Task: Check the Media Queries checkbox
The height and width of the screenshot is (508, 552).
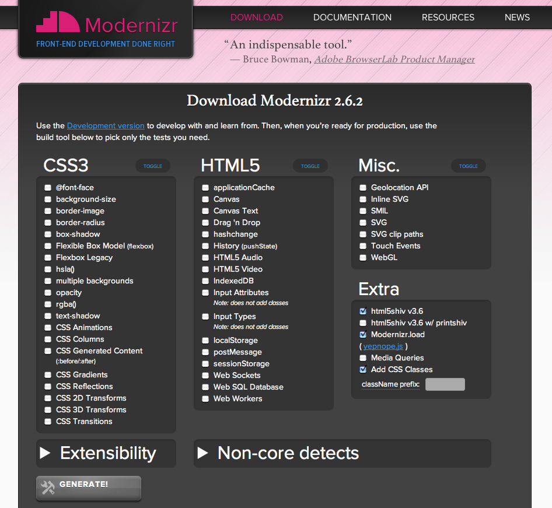Action: tap(363, 358)
